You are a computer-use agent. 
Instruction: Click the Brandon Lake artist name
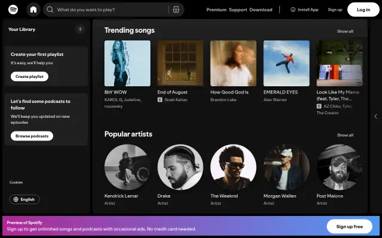(x=223, y=99)
